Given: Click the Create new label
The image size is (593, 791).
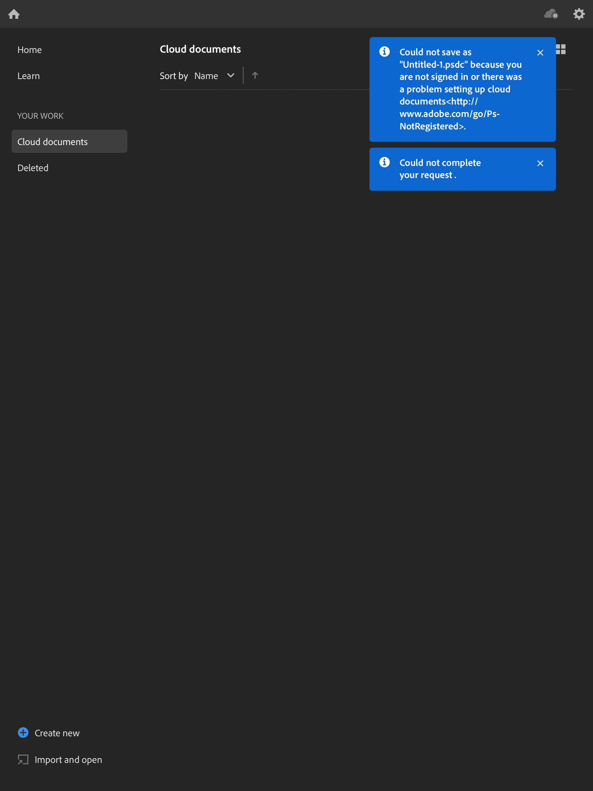Looking at the screenshot, I should (x=57, y=733).
